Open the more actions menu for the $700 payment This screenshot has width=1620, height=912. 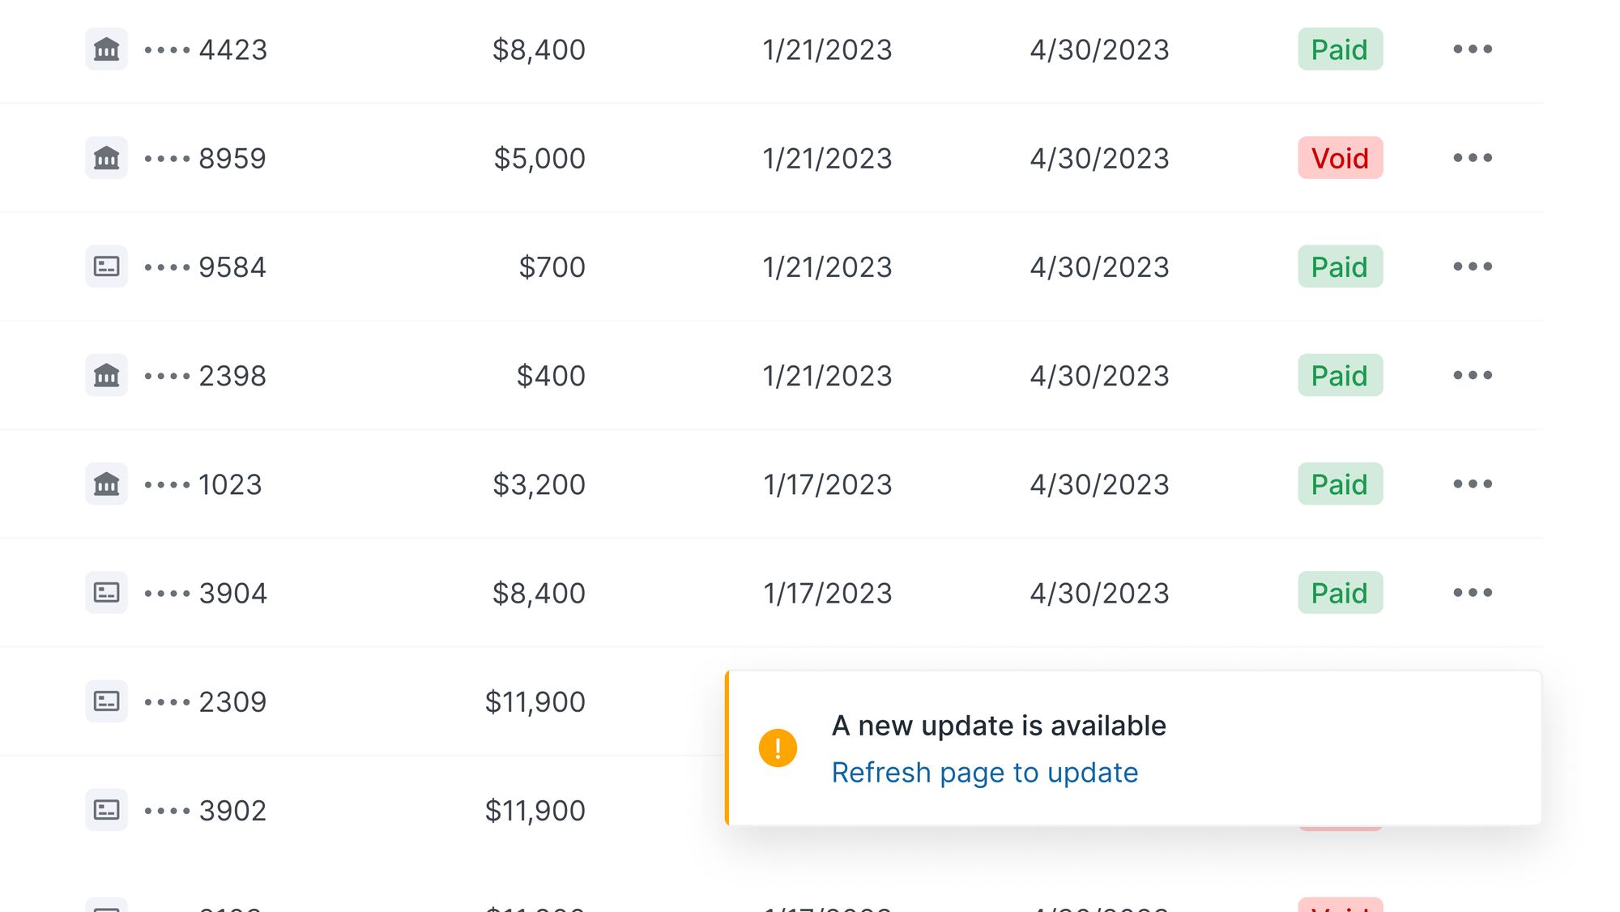tap(1473, 266)
